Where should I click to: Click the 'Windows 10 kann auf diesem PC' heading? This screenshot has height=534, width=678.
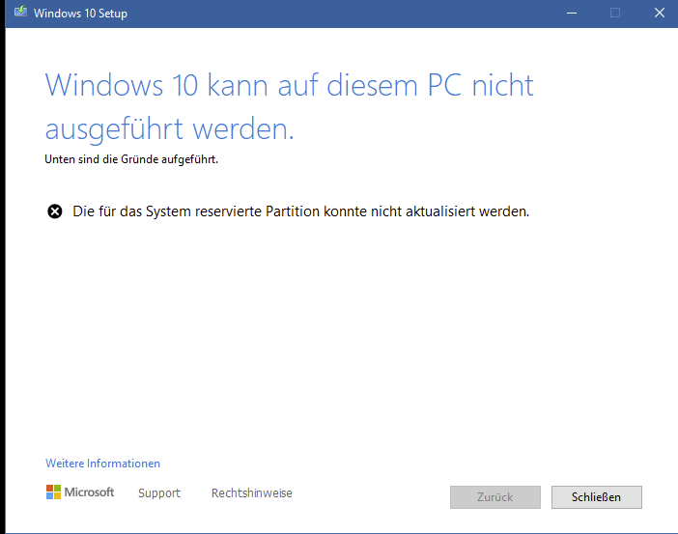(290, 106)
